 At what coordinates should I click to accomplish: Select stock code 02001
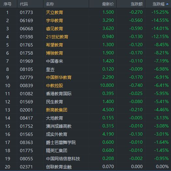click(x=26, y=110)
